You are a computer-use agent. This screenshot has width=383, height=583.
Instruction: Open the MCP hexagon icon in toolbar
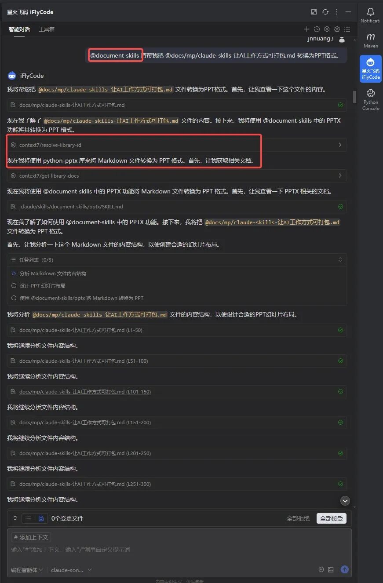click(x=327, y=29)
